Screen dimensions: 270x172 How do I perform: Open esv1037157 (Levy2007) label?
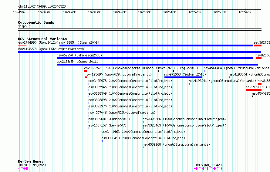click(x=107, y=125)
